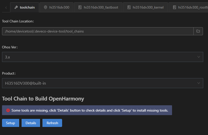Click the 'Some tools are missing' alert message
The image size is (208, 135).
[87, 110]
